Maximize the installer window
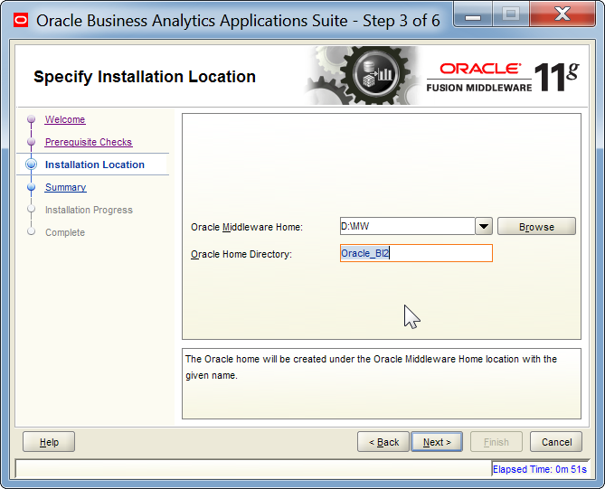Screen dimensions: 605x489 pyautogui.click(x=510, y=14)
